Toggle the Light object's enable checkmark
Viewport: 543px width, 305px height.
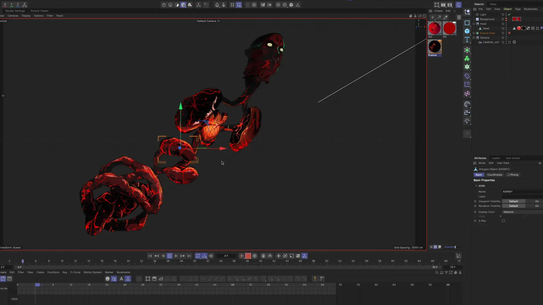coord(509,14)
